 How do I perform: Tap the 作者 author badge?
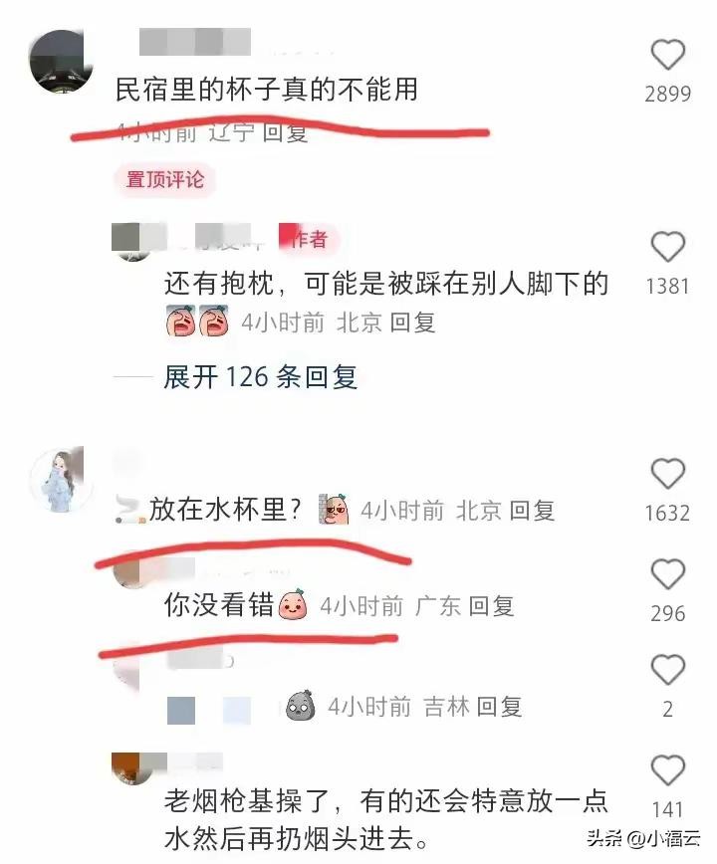click(x=309, y=239)
